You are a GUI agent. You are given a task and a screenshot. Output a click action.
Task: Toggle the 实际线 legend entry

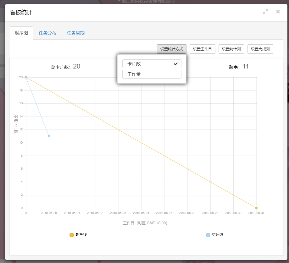(214, 235)
